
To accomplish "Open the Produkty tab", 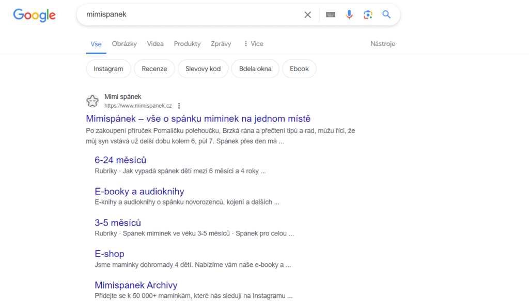I will pos(187,44).
